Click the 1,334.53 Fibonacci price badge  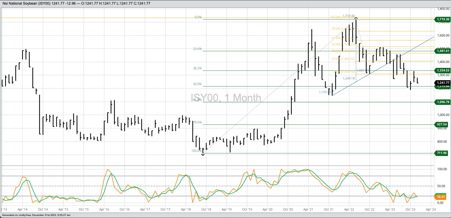443,70
